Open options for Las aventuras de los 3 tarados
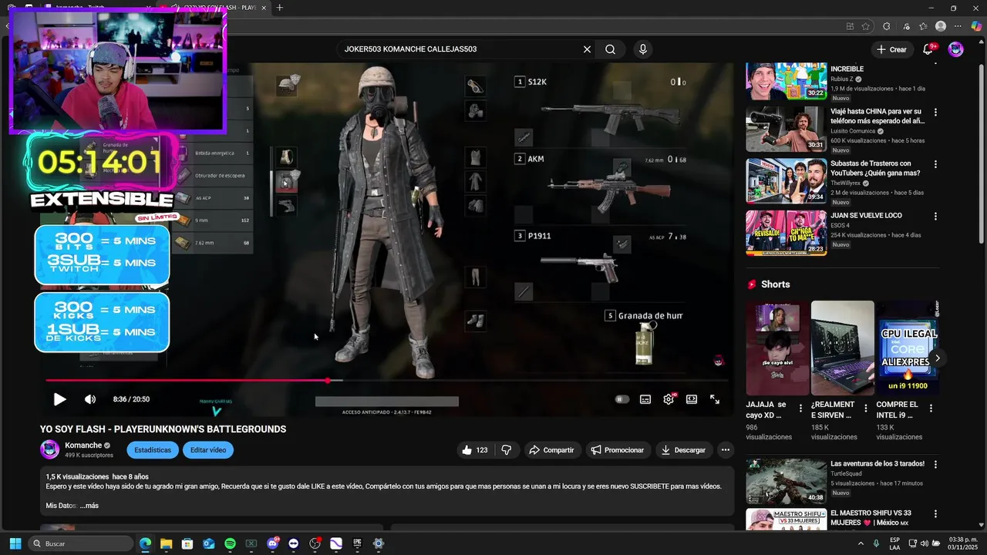Screen dimensions: 987x555 (x=935, y=465)
